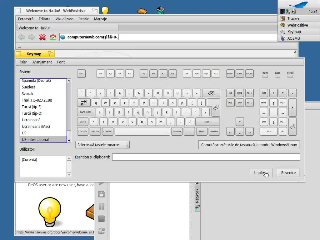320x240 pixels.
Task: Click the reset arrows icon in AQEMU toolbar
Action: click(x=102, y=231)
